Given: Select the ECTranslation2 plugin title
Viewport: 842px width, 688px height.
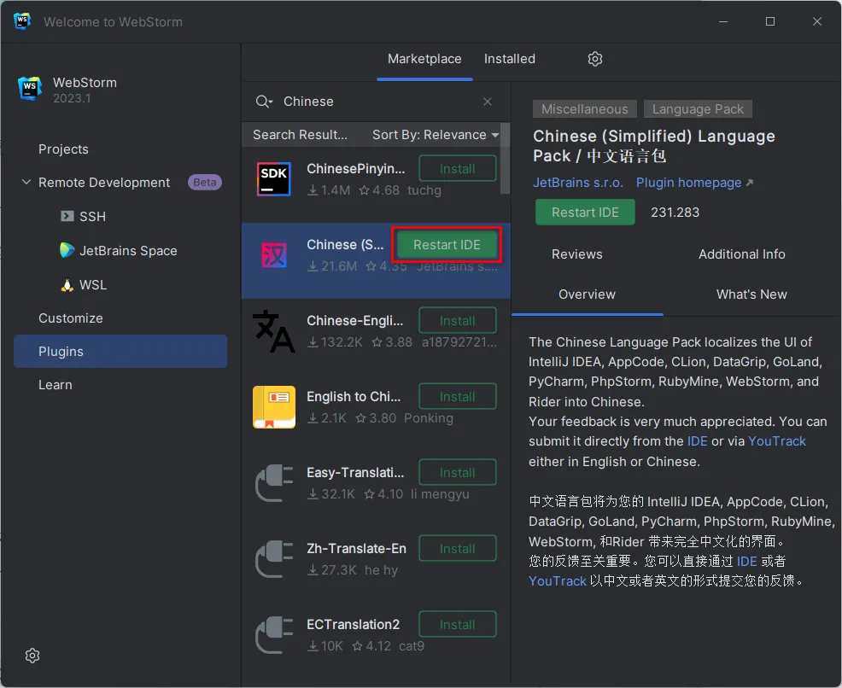Looking at the screenshot, I should click(353, 625).
